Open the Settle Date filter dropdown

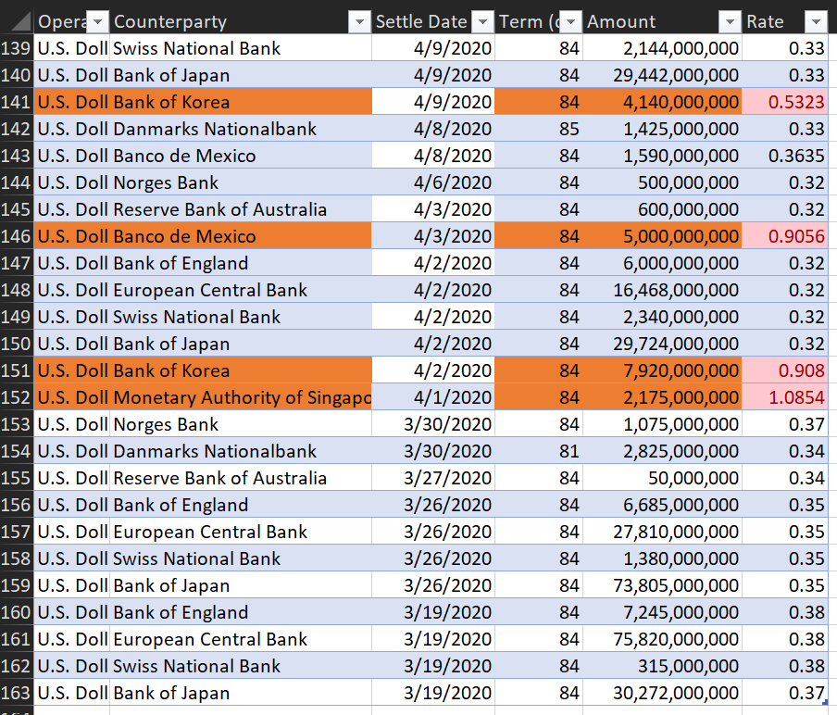coord(483,22)
